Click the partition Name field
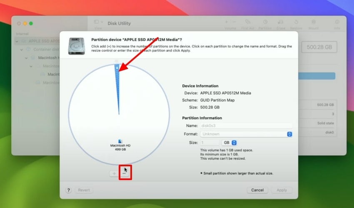The width and height of the screenshot is (354, 208). [246, 125]
